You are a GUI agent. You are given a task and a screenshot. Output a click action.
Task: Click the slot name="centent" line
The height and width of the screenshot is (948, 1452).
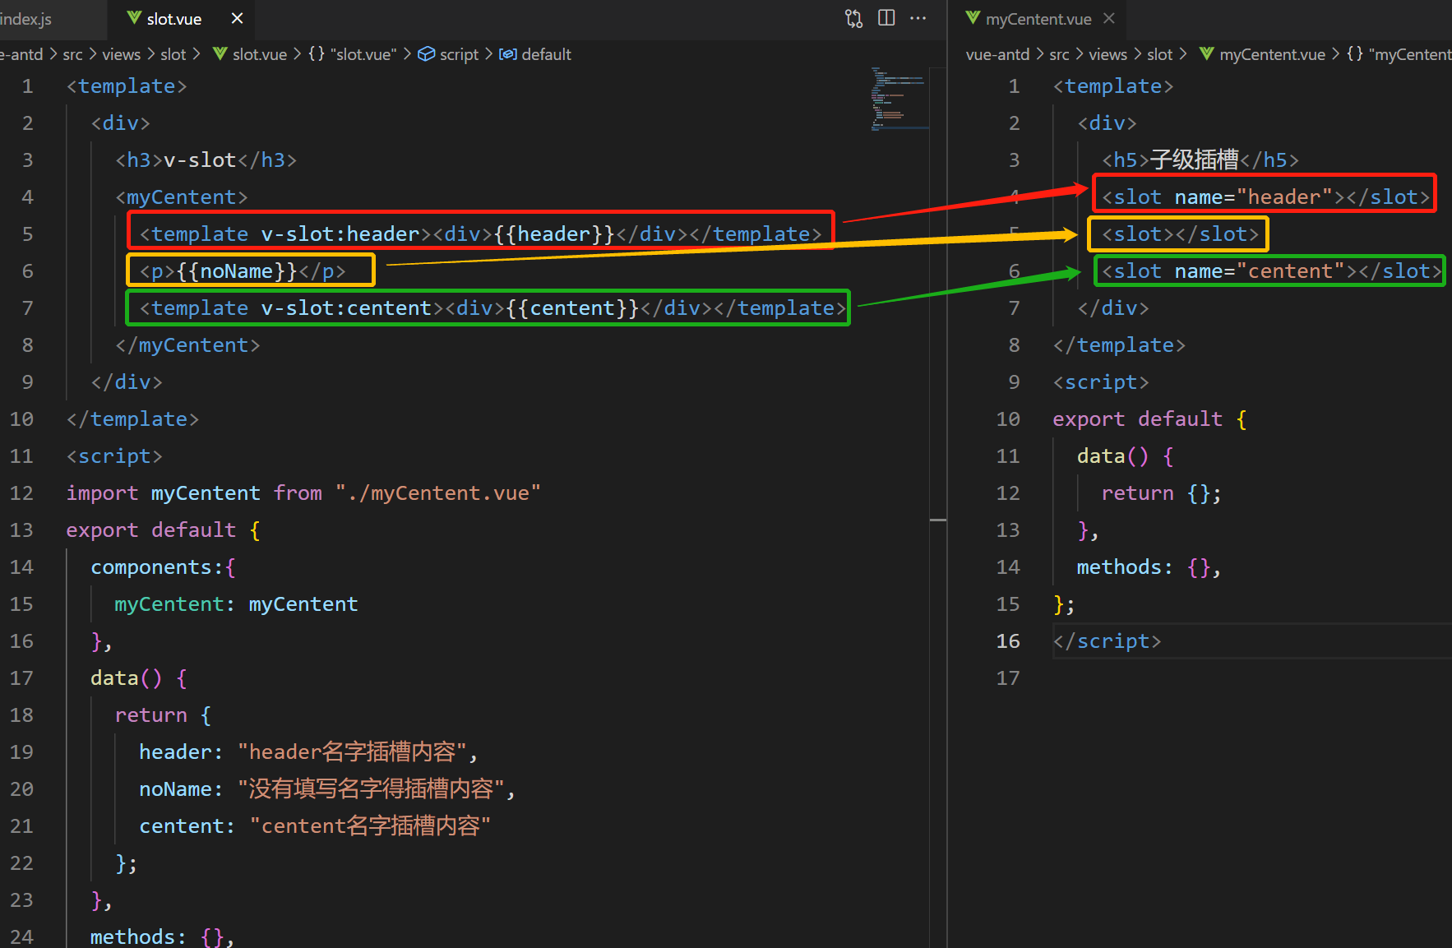(1272, 271)
